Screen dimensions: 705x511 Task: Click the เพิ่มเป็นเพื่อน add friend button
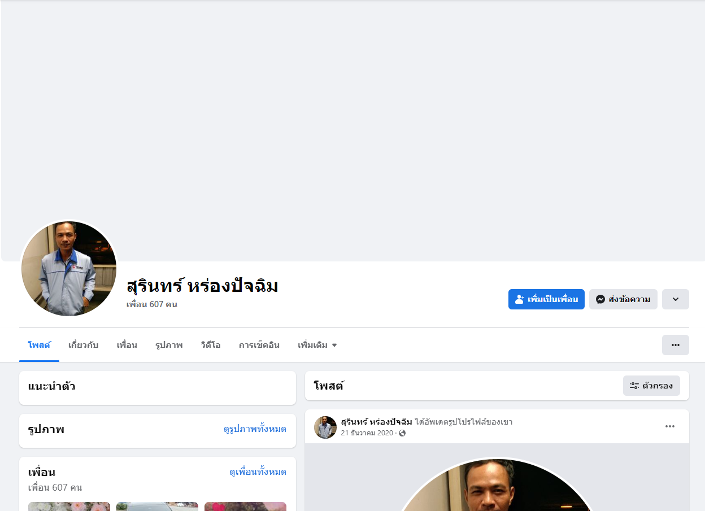(x=546, y=299)
